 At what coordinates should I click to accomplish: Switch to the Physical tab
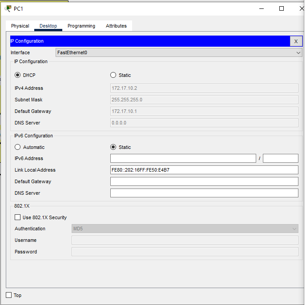(x=20, y=26)
